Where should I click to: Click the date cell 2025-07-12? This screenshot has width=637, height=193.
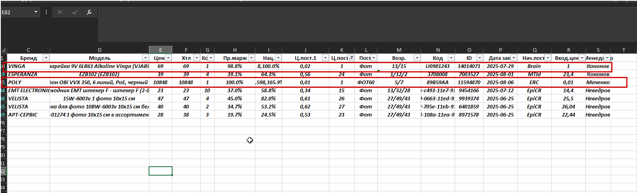[500, 90]
